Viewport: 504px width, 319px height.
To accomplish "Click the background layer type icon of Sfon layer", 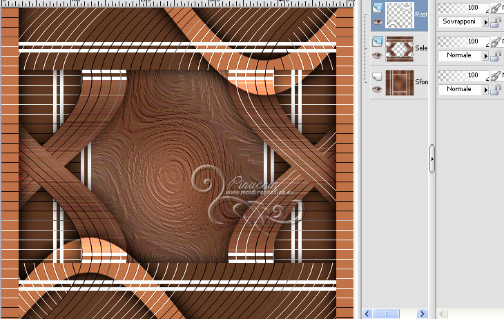I will point(378,76).
